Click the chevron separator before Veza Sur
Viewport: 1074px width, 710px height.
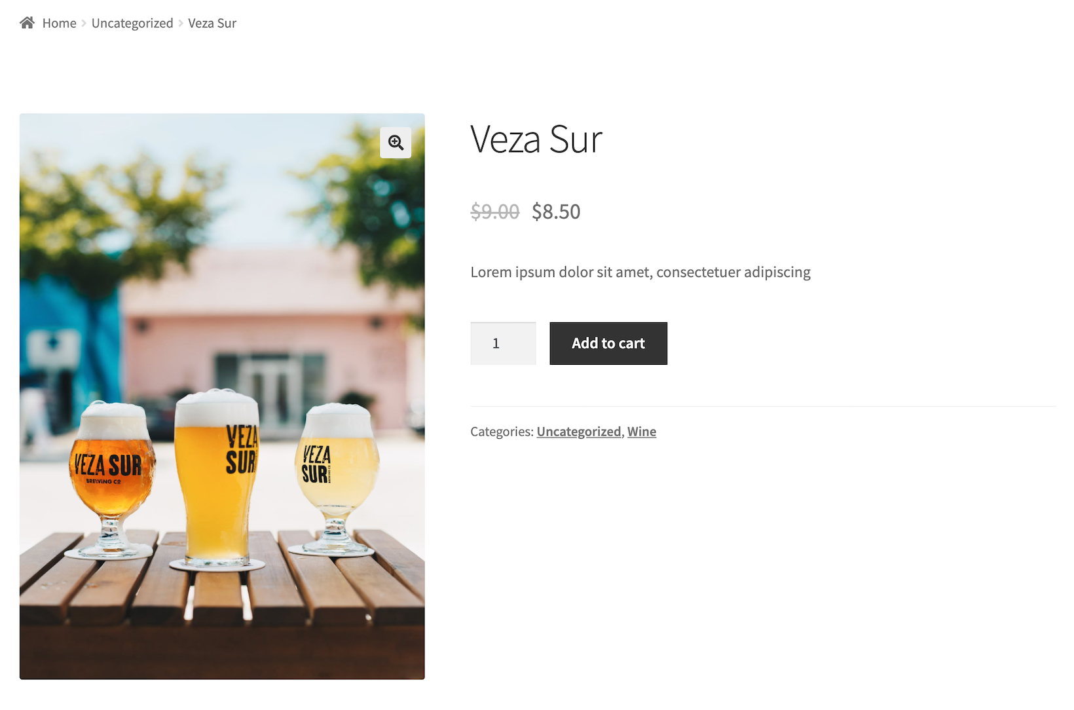tap(181, 24)
